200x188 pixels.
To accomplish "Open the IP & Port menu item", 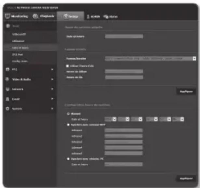I will tap(17, 55).
